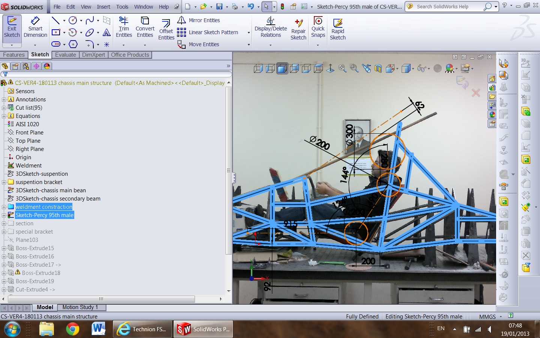Select the Offset Entities tool
540x338 pixels.
166,30
